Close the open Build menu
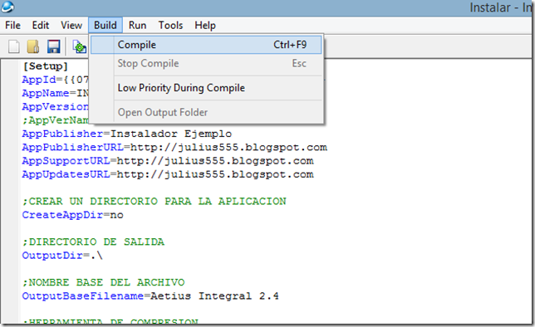This screenshot has height=327, width=535. [x=106, y=25]
